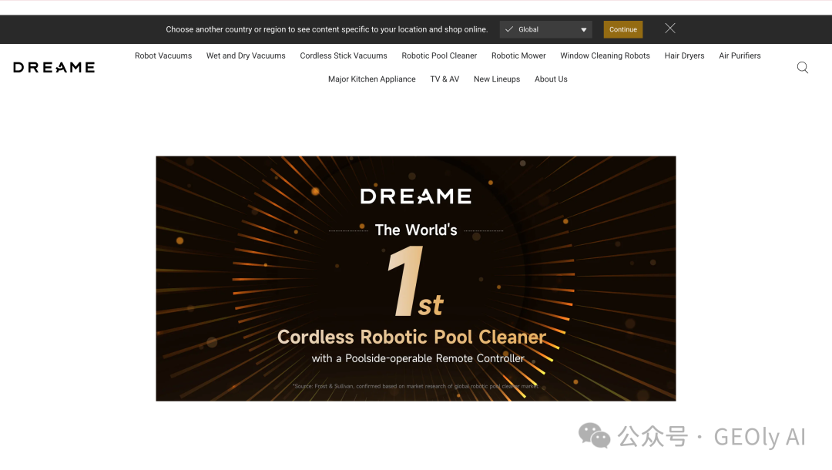Open Hair Dryers category
832x470 pixels.
point(685,55)
